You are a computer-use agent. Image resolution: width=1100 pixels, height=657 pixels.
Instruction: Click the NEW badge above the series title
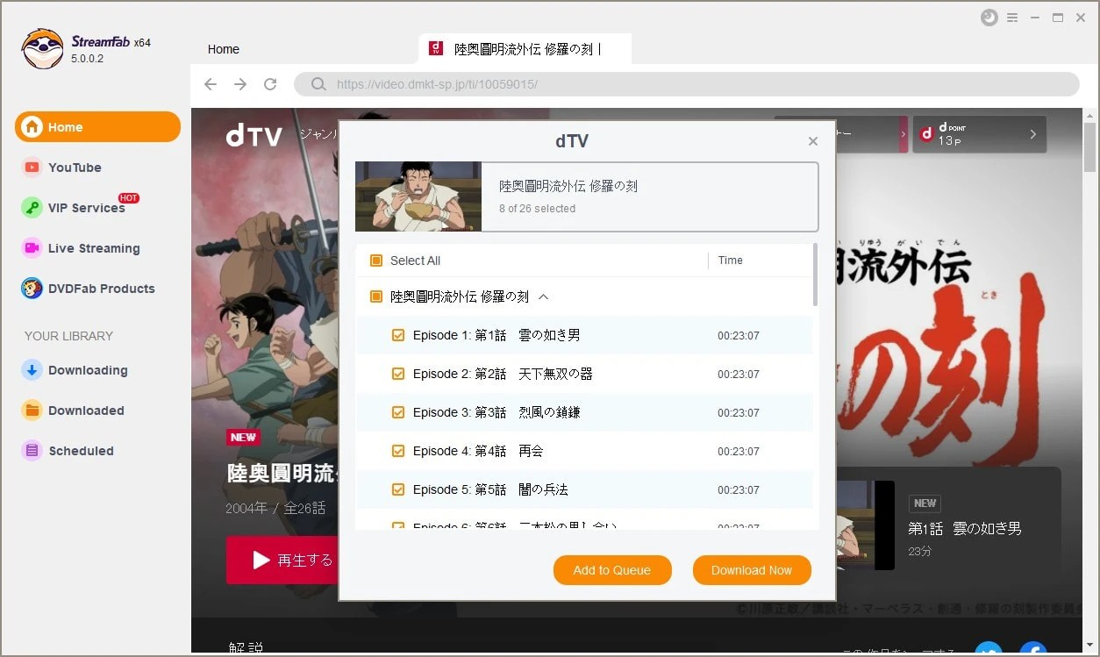tap(243, 437)
